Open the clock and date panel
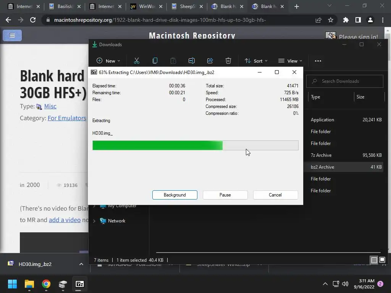The image size is (391, 293). (x=364, y=284)
